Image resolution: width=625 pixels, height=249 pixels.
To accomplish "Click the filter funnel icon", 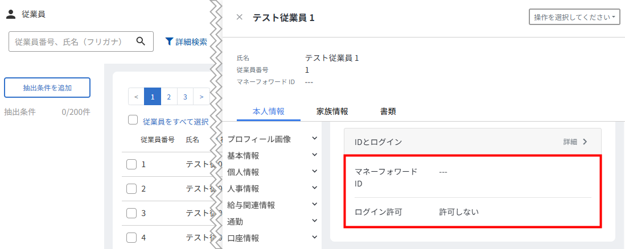I will click(169, 42).
